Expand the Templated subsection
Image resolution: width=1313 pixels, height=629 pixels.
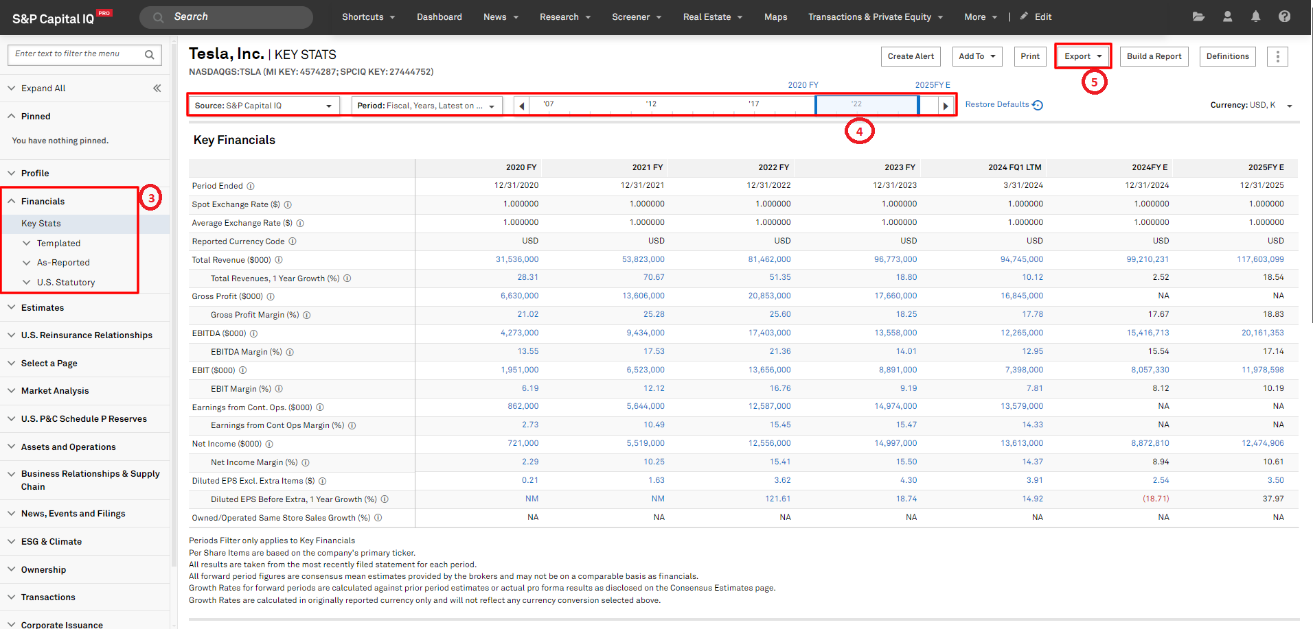click(27, 244)
